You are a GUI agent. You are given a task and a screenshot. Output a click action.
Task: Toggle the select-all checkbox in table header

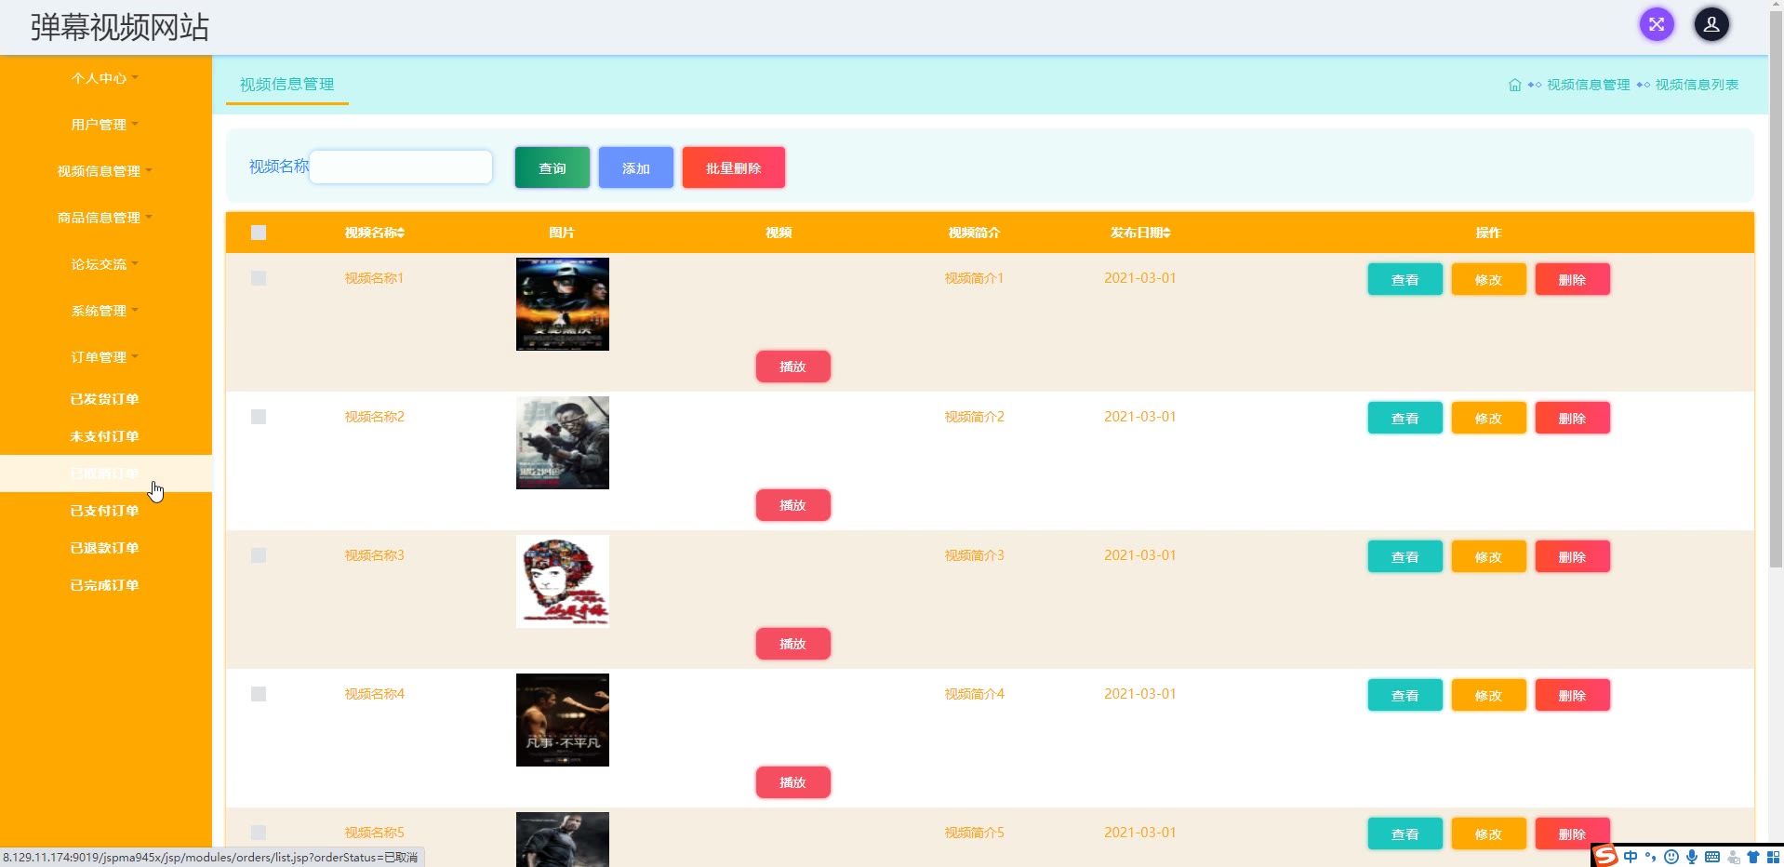point(259,233)
